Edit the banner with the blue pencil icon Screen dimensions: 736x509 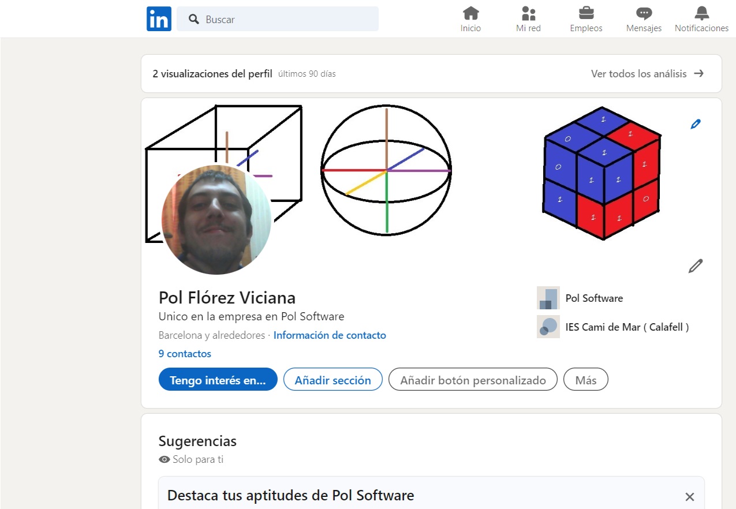(696, 123)
